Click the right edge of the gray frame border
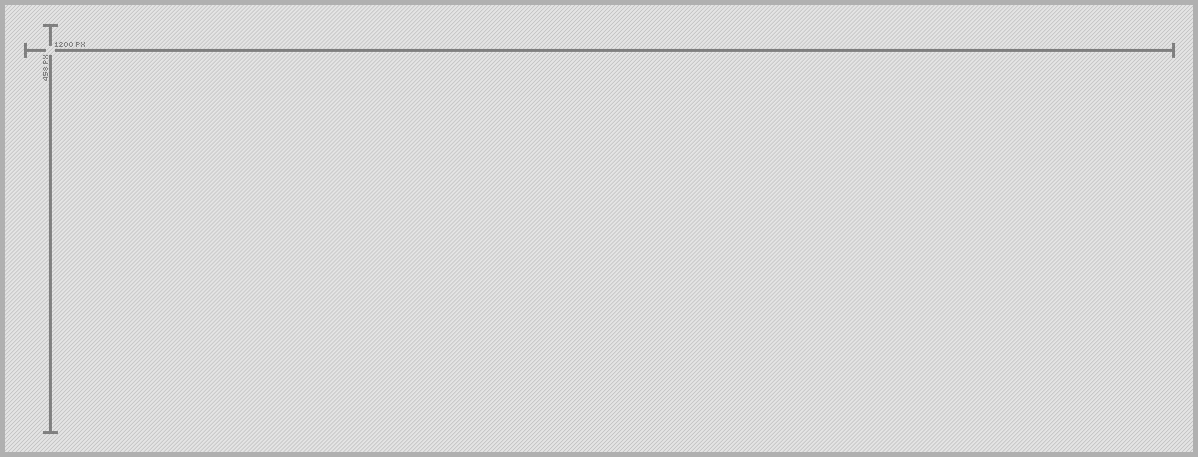This screenshot has height=457, width=1198. [x=1195, y=228]
